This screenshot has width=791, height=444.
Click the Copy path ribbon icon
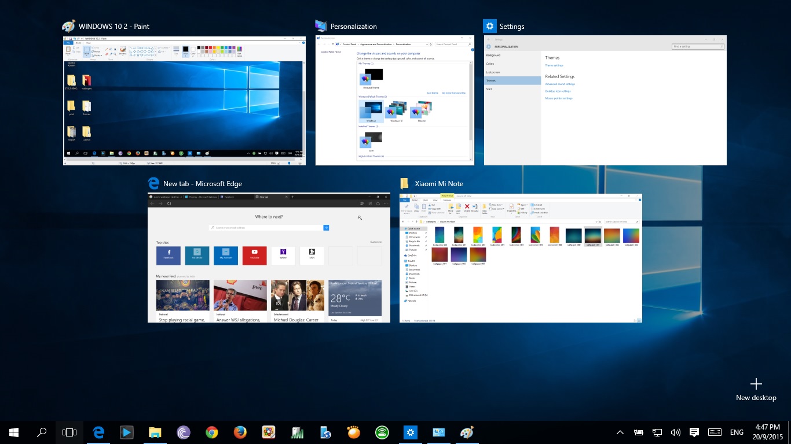point(437,209)
